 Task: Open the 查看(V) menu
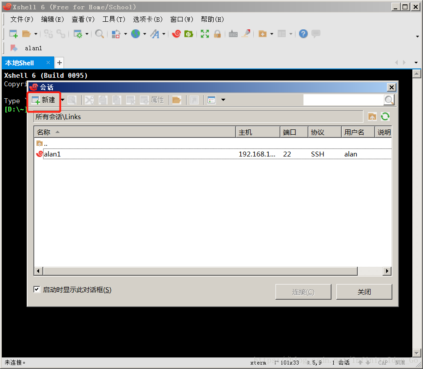83,20
